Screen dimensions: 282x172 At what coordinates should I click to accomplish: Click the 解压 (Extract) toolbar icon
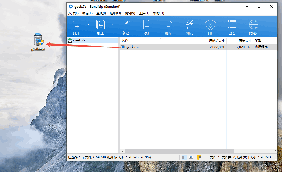point(100,25)
